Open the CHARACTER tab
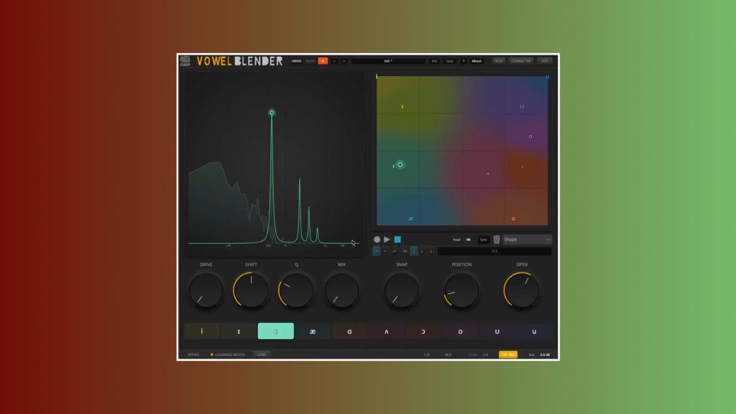This screenshot has height=414, width=736. 520,61
